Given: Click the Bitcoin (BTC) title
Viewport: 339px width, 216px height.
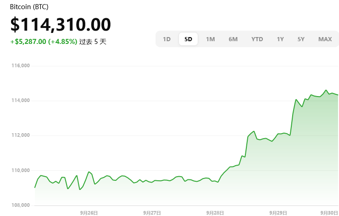Looking at the screenshot, I should (29, 7).
